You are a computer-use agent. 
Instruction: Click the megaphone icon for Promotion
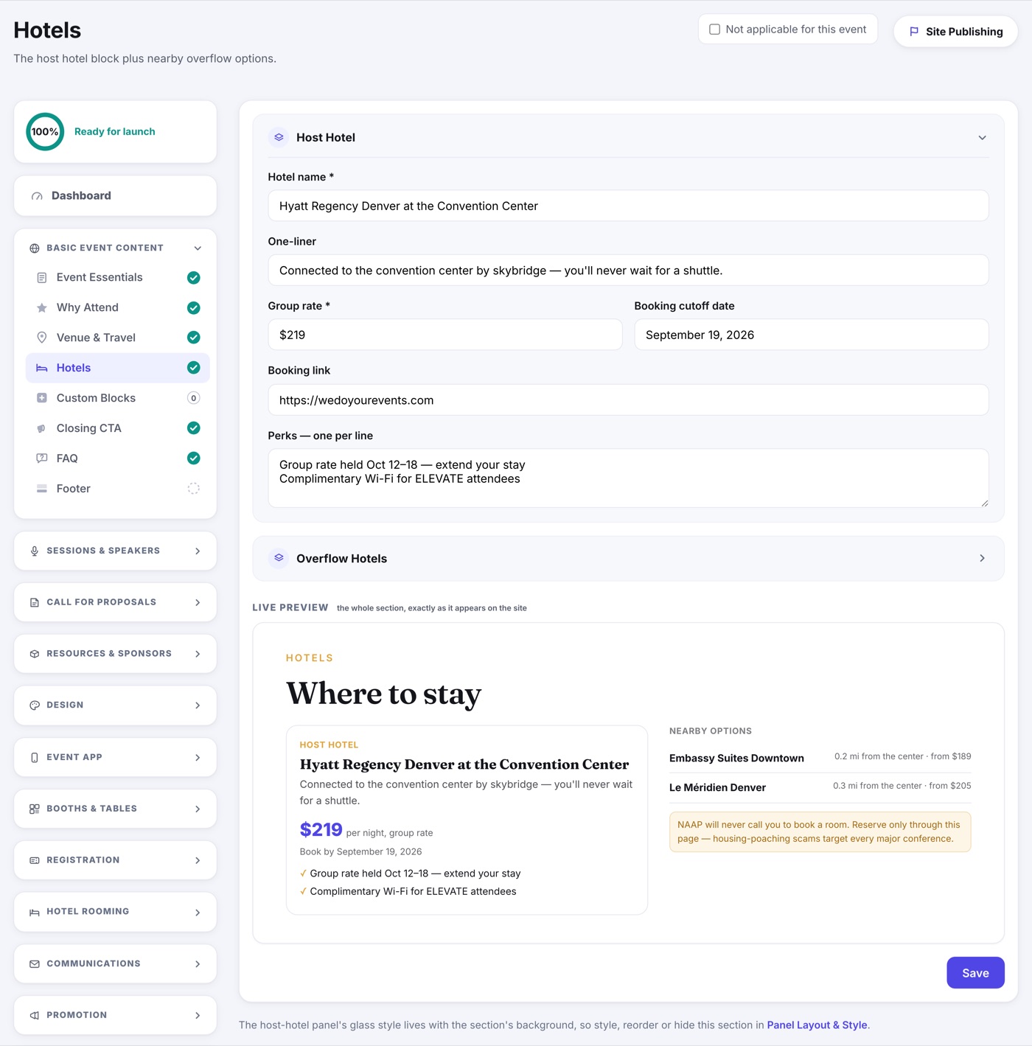click(35, 1016)
